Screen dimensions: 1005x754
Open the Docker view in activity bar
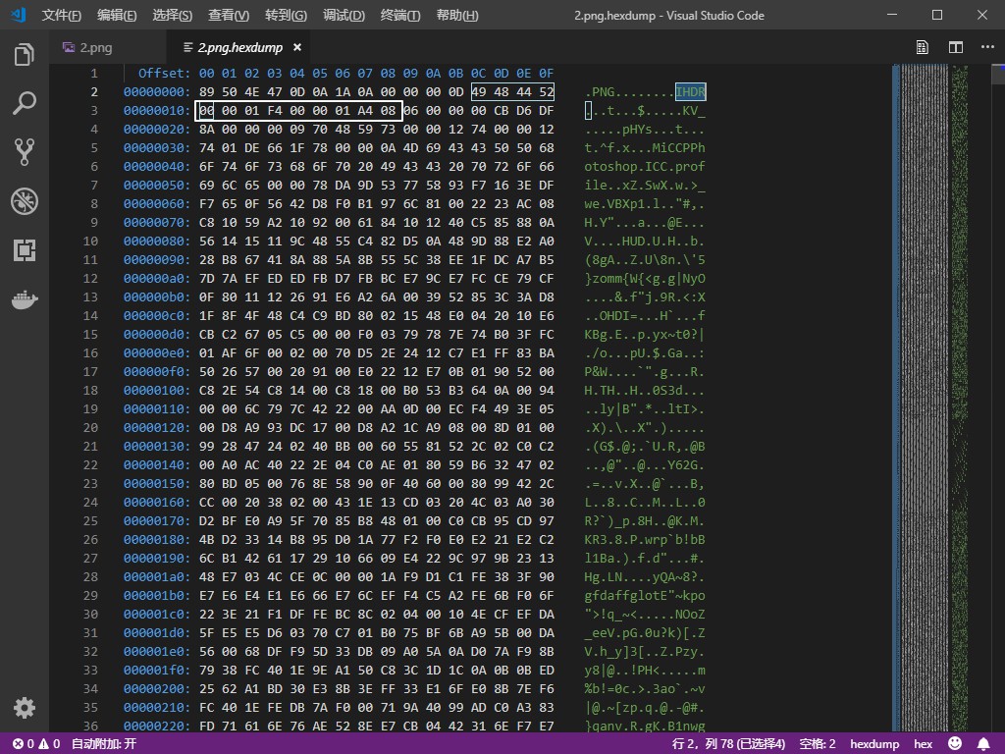pos(25,299)
